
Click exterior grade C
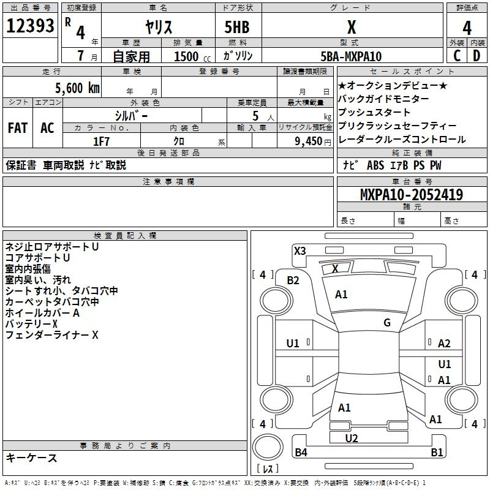coord(456,56)
